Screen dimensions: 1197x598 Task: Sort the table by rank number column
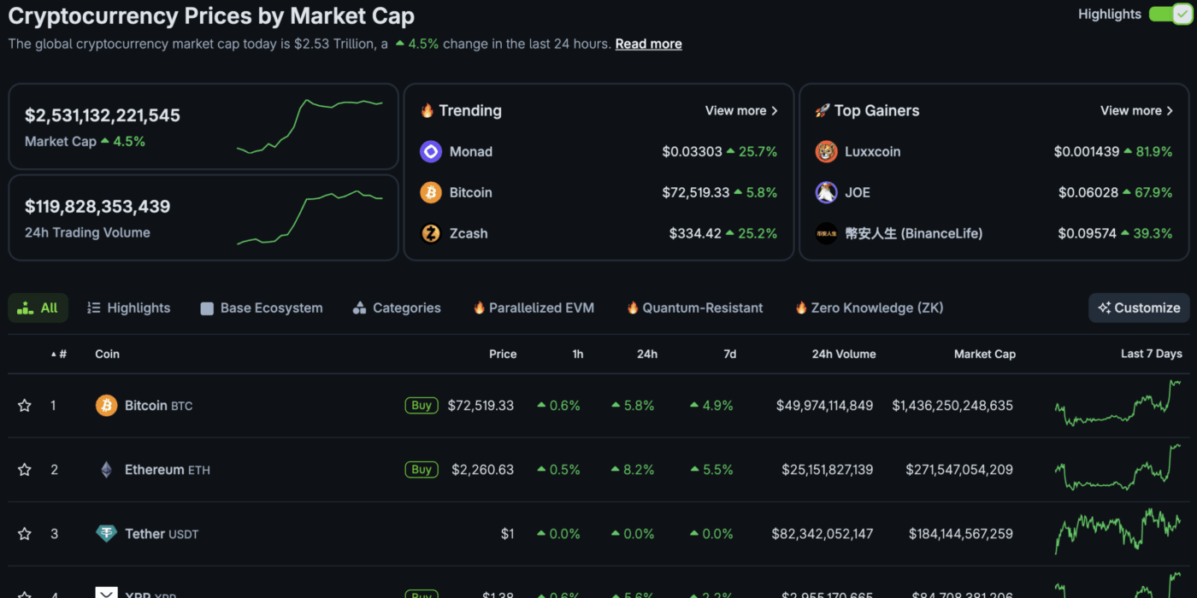pyautogui.click(x=60, y=354)
